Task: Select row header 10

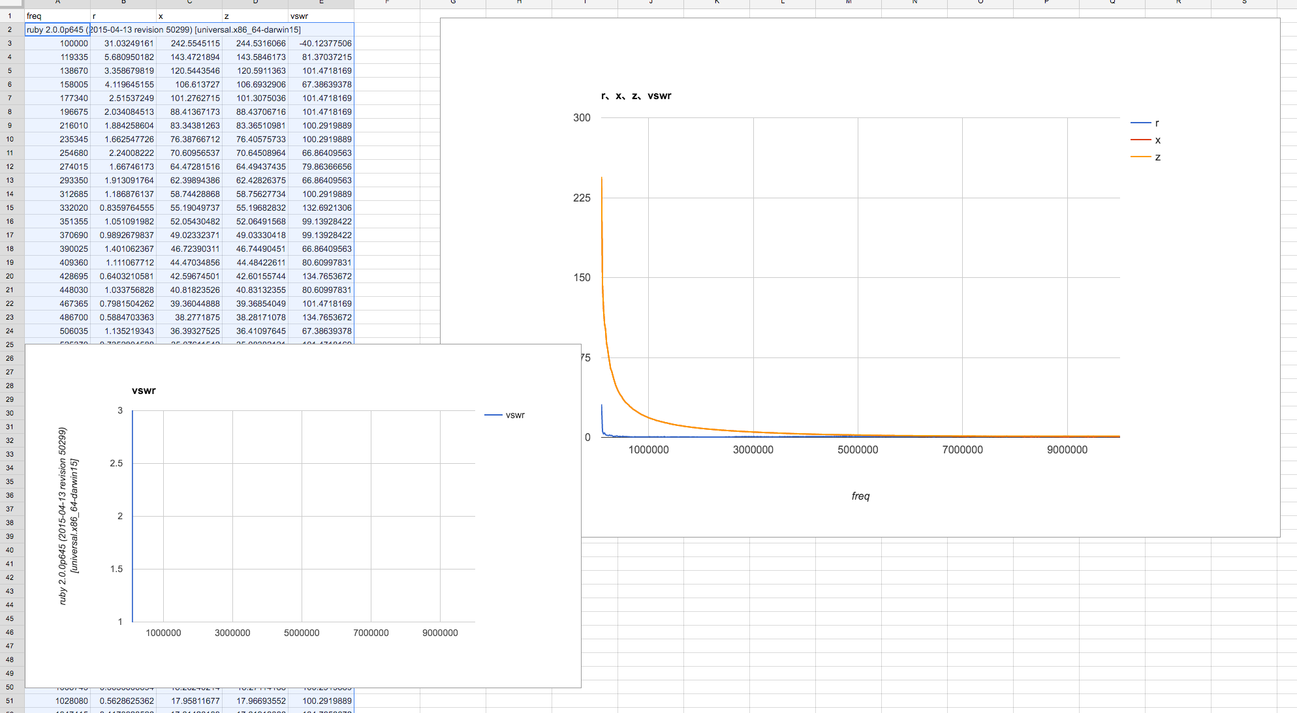Action: coord(10,139)
